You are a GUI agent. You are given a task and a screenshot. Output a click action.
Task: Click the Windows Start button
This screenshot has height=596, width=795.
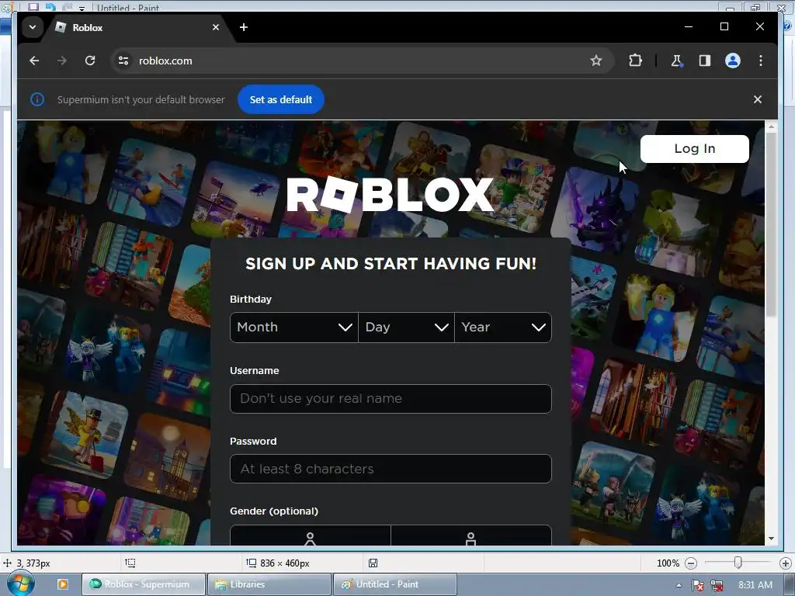pos(20,584)
